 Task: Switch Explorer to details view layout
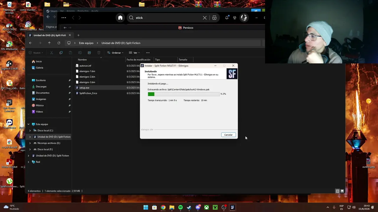tap(338, 191)
